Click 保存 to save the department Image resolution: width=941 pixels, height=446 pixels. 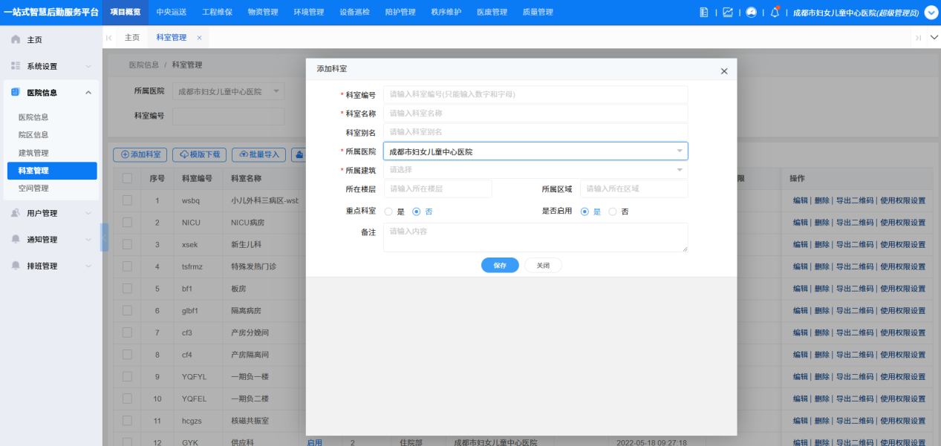click(x=500, y=266)
